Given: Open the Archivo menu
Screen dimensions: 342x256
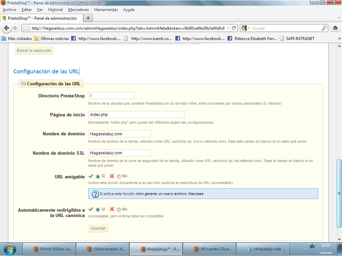Looking at the screenshot, I should [9, 10].
